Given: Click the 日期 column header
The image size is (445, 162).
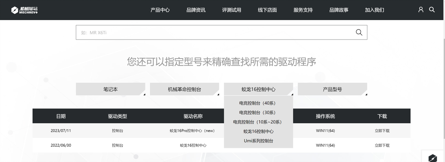Looking at the screenshot, I should click(x=61, y=116).
